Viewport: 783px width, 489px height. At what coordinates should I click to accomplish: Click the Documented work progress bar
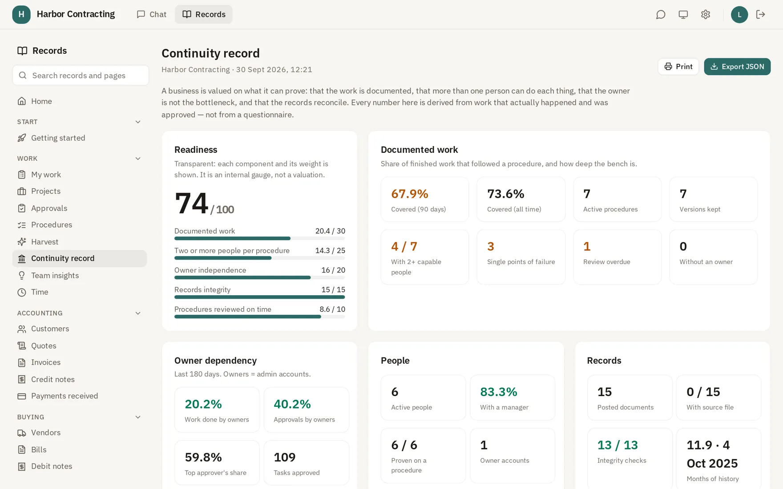[x=259, y=239]
